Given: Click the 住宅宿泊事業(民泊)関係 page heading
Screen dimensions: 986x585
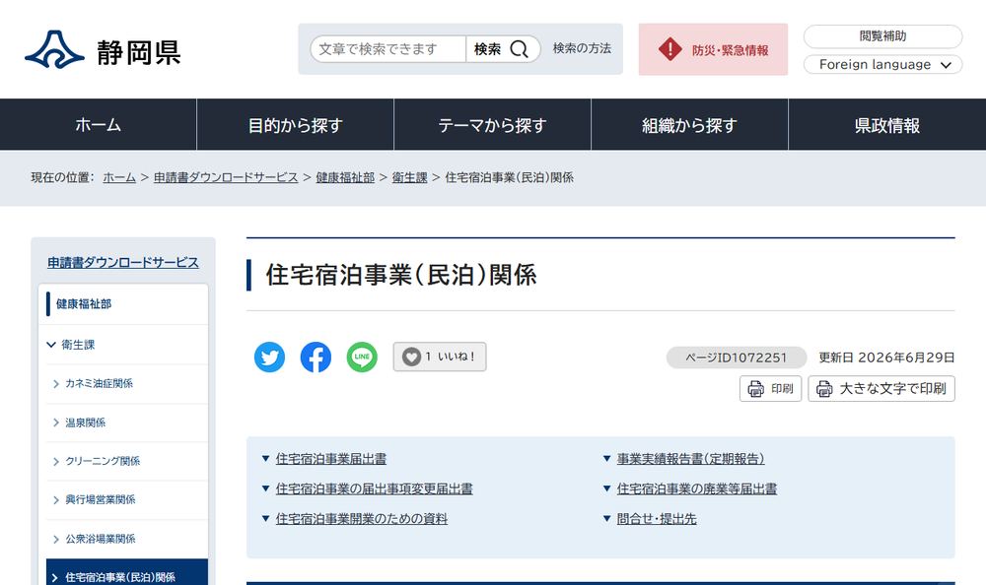Looking at the screenshot, I should tap(401, 275).
